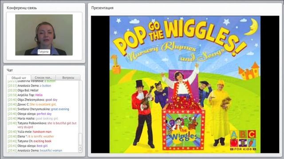Click chat scrollbar up arrow
This screenshot has height=159, width=284.
[x=80, y=147]
